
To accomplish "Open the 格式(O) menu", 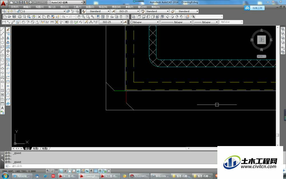I will click(64, 7).
